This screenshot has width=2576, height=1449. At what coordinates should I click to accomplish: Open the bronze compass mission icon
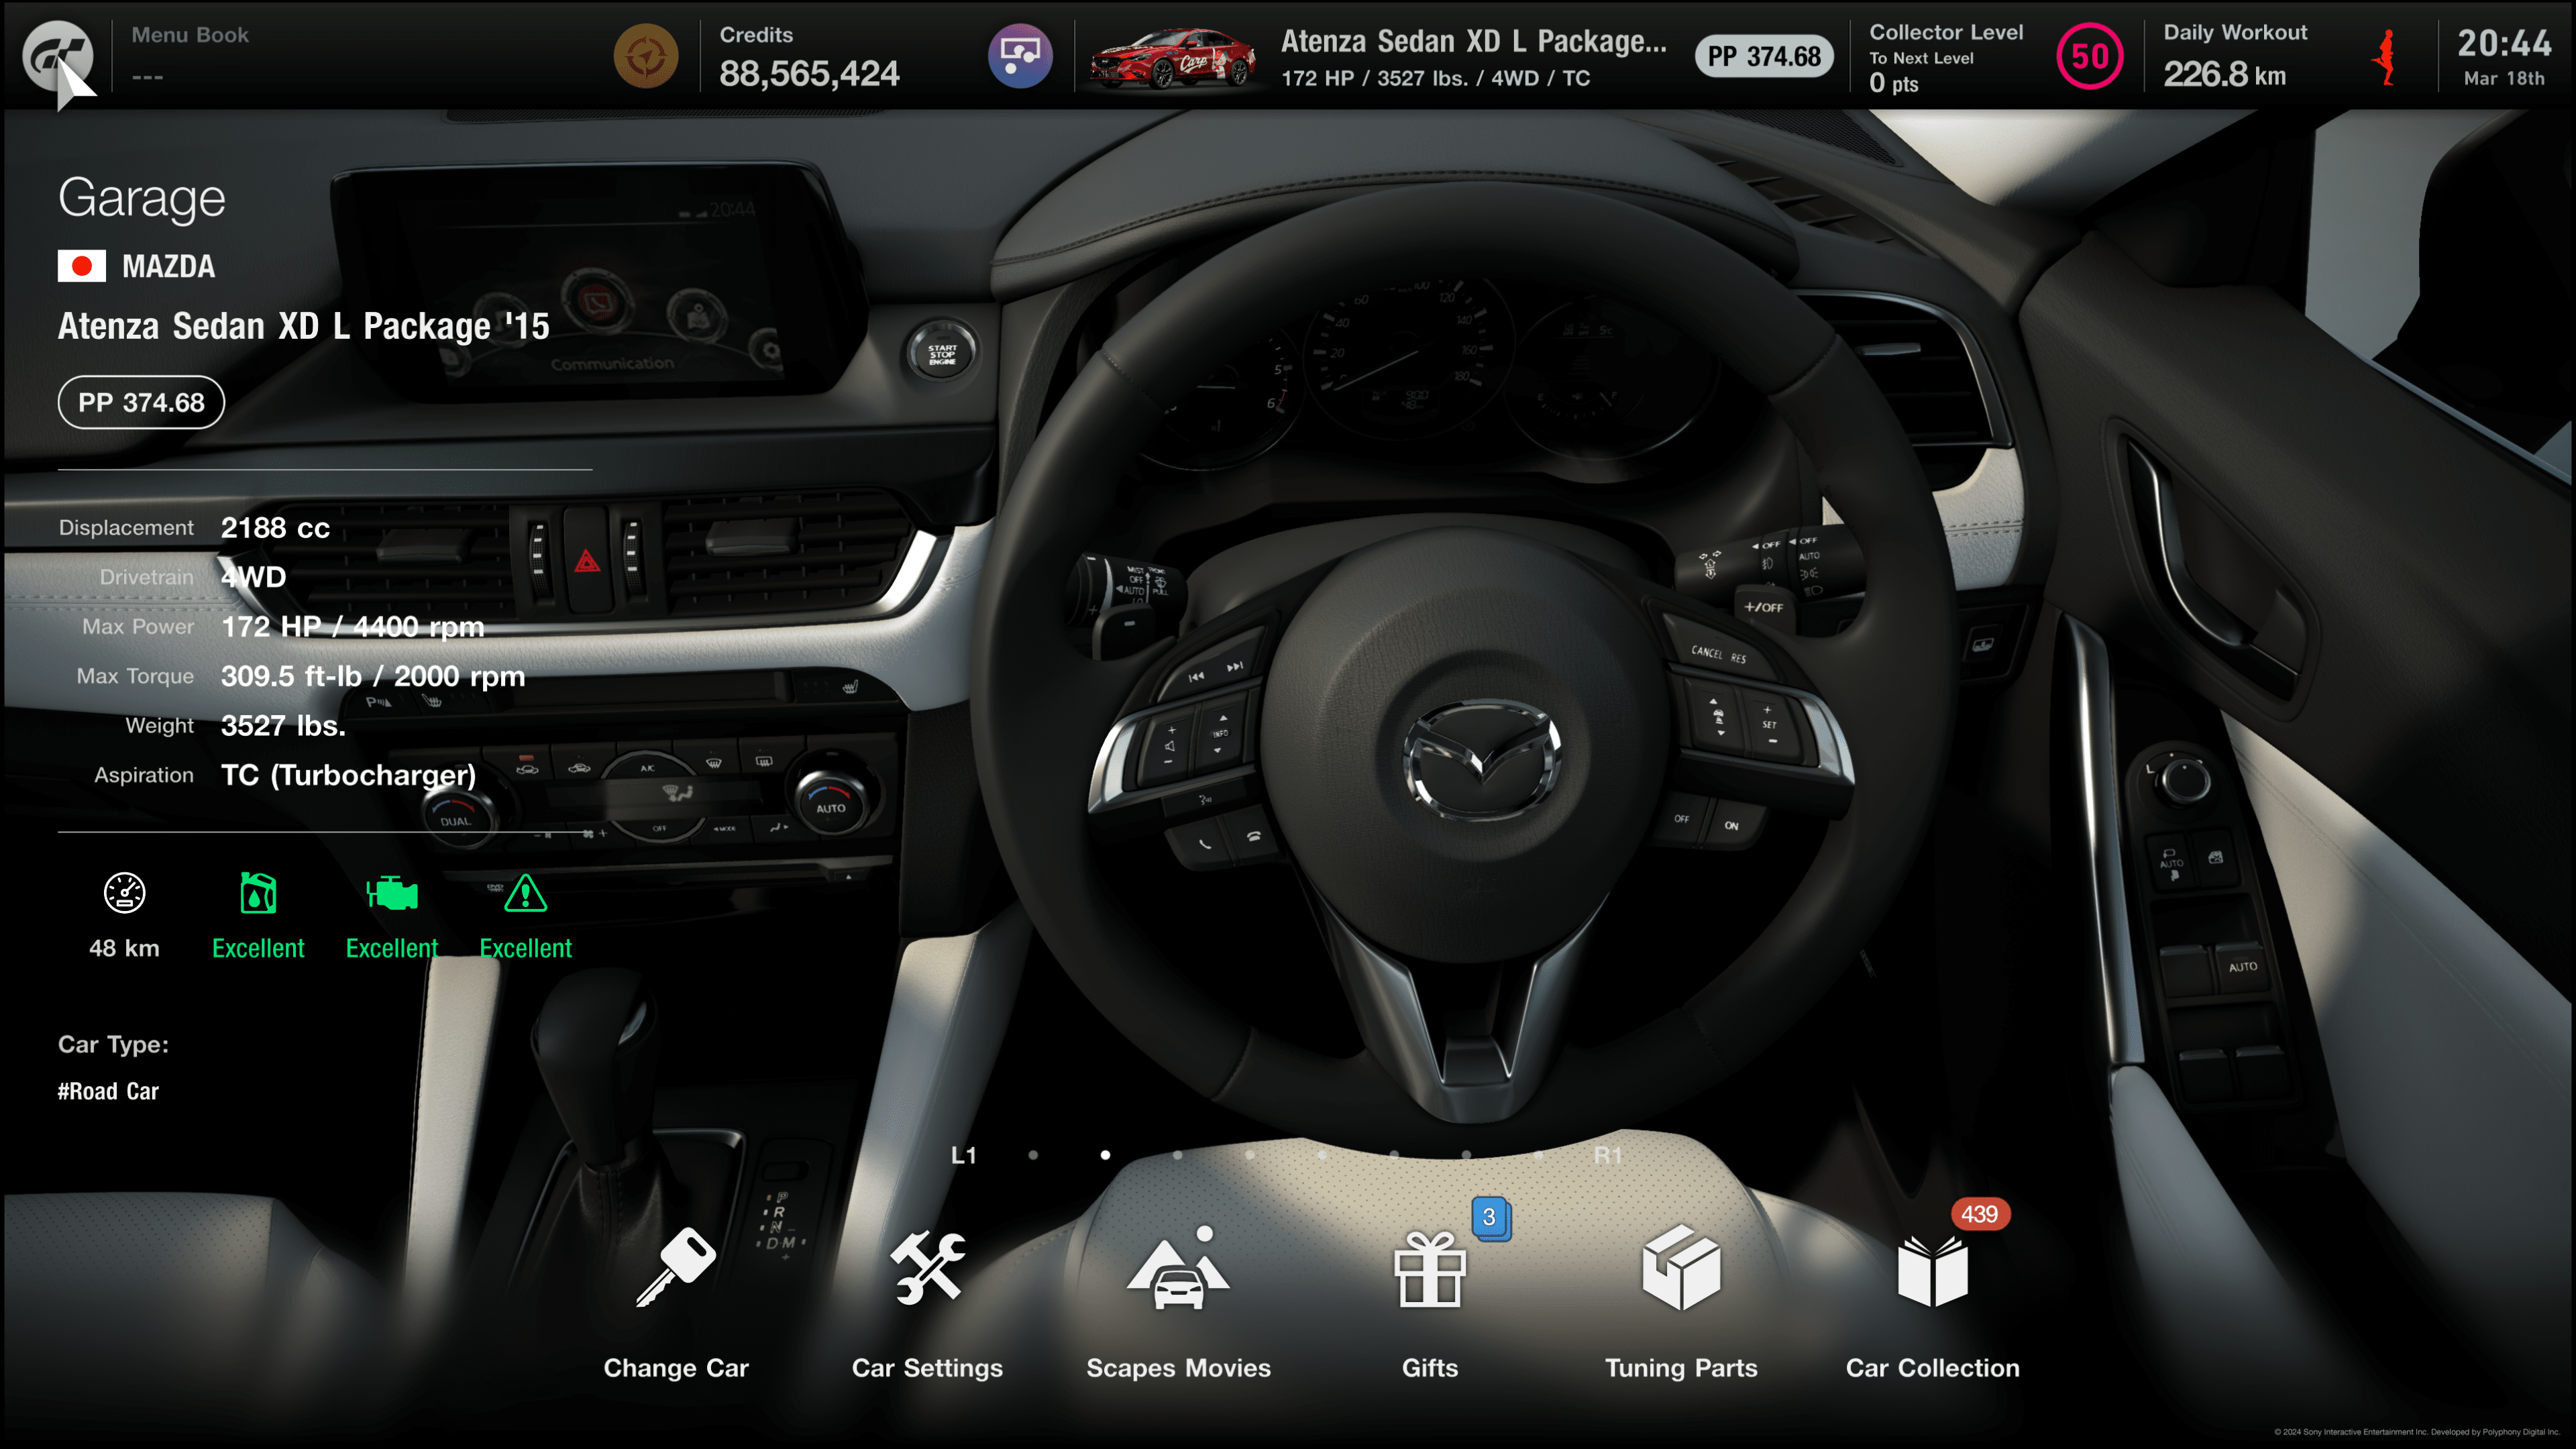[x=646, y=56]
